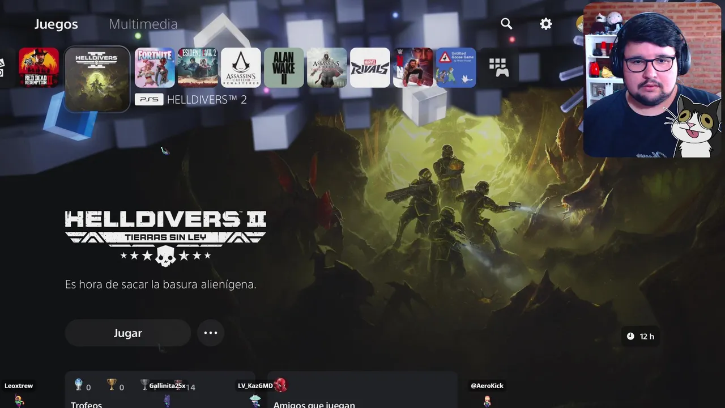
Task: Select the Untitled Goose Game tile
Action: point(456,67)
